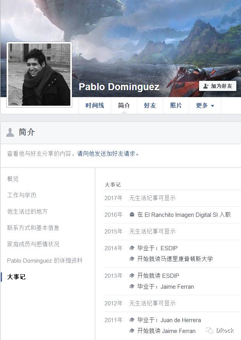The image size is (241, 340).
Task: Click graduation cap icon beside 开始就读 Jaime Ferran
Action: 132,331
